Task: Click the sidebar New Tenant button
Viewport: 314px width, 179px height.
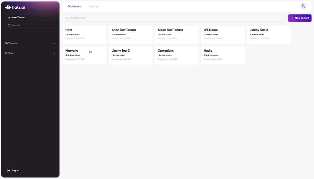Action: coord(30,18)
